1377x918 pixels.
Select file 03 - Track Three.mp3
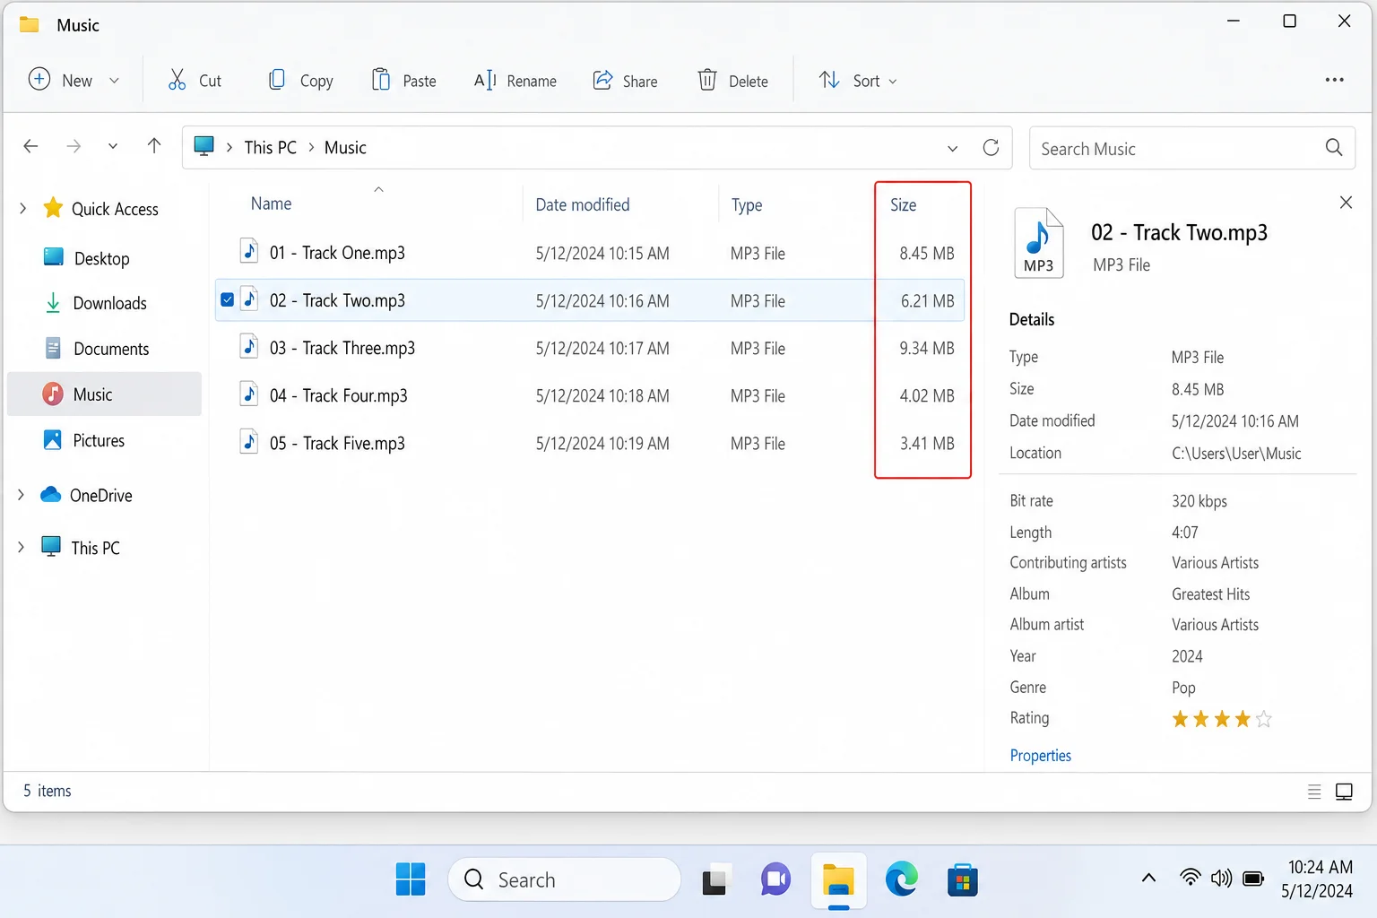pyautogui.click(x=590, y=348)
